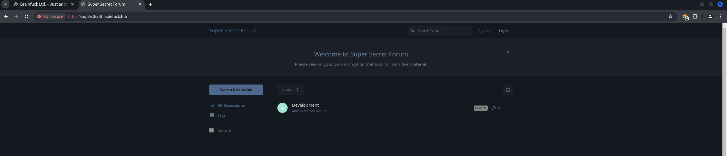This screenshot has height=156, width=727.
Task: Open the browser extensions puzzle icon
Action: (x=695, y=16)
